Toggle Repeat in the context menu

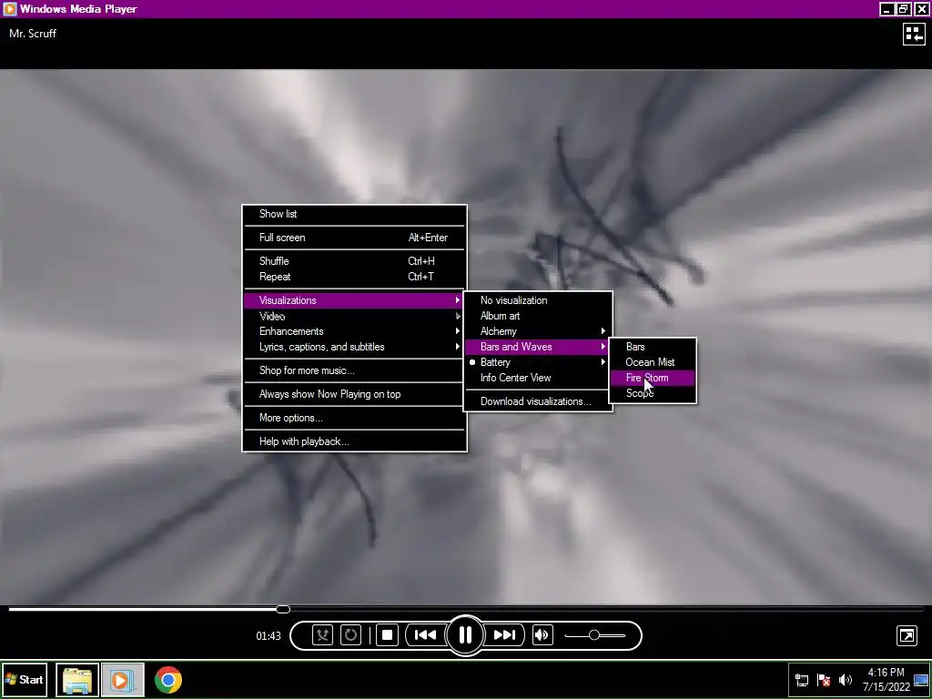click(354, 277)
